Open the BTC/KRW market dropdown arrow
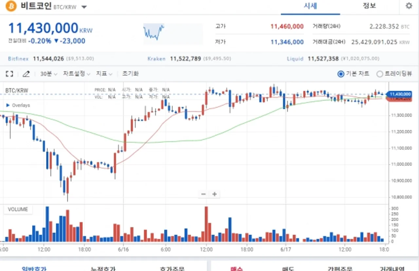The image size is (419, 271). [84, 7]
